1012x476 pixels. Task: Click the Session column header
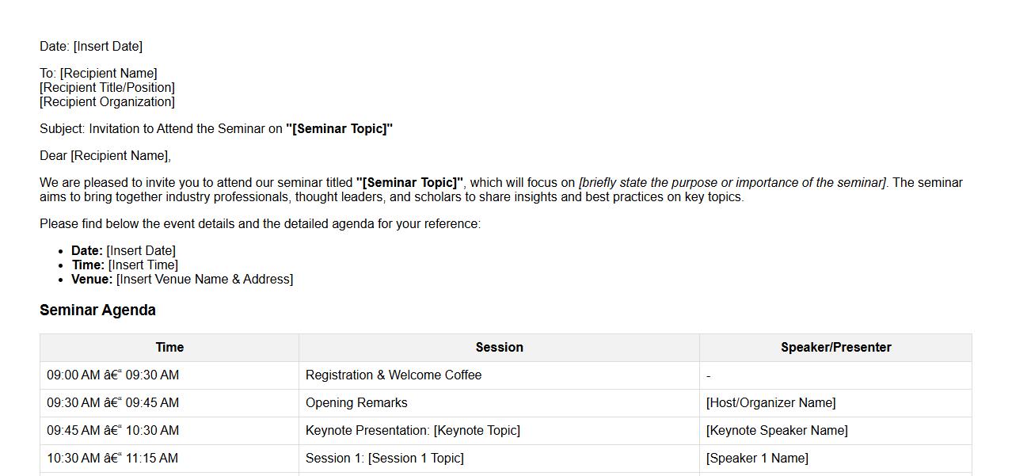(x=499, y=348)
